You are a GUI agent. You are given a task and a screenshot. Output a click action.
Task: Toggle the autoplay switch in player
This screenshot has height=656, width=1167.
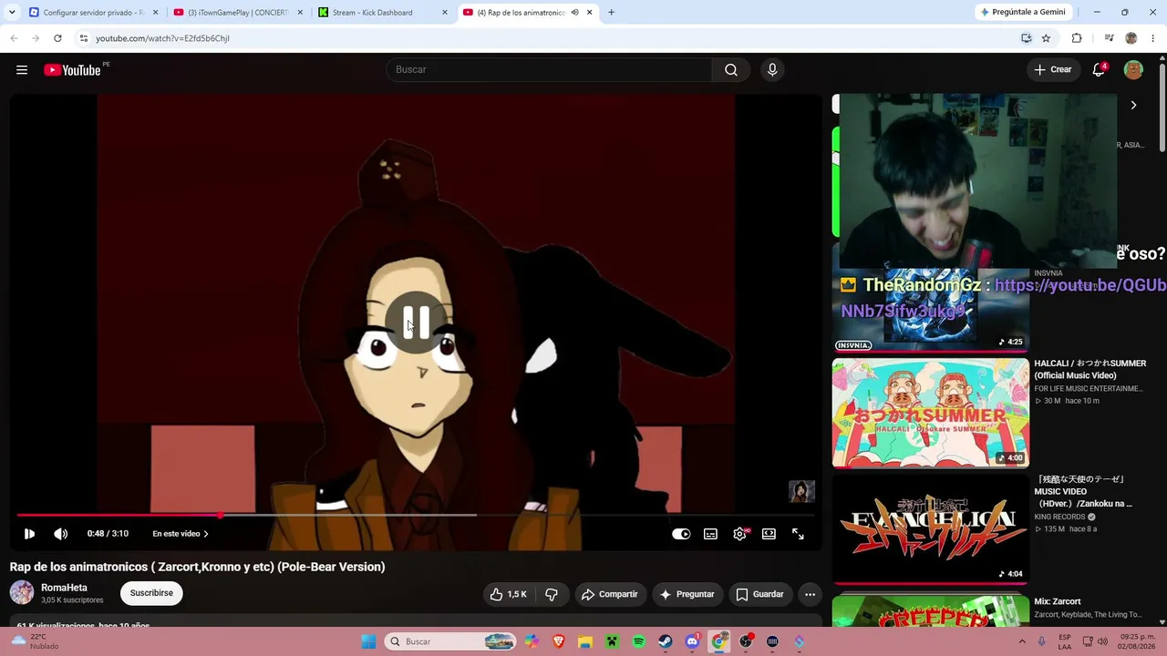pyautogui.click(x=681, y=534)
